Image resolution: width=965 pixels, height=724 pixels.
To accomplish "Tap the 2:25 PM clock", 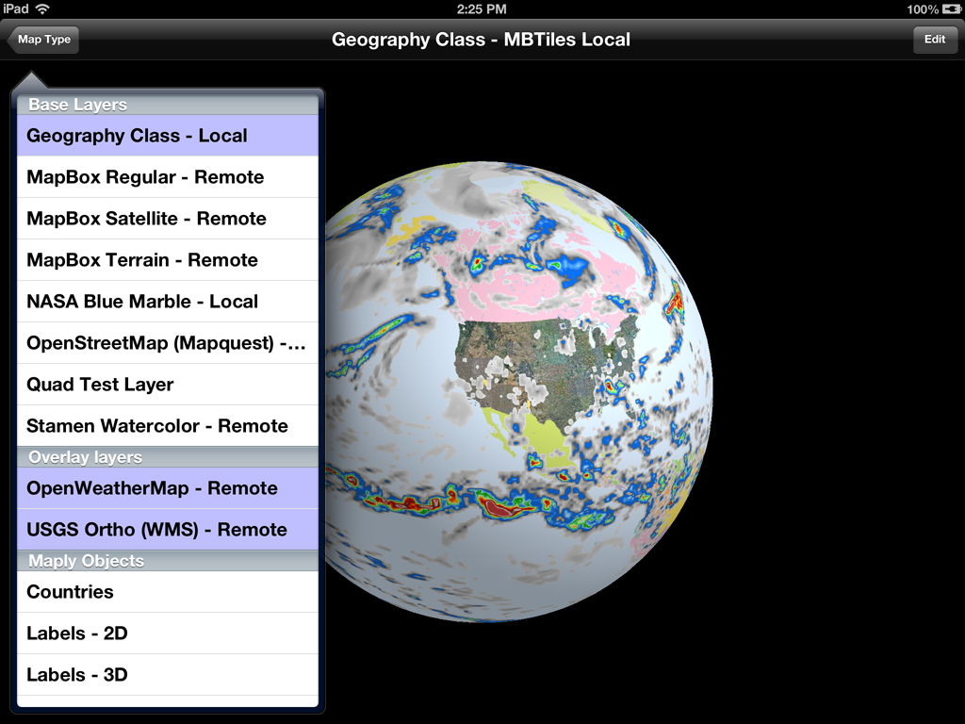I will click(482, 9).
